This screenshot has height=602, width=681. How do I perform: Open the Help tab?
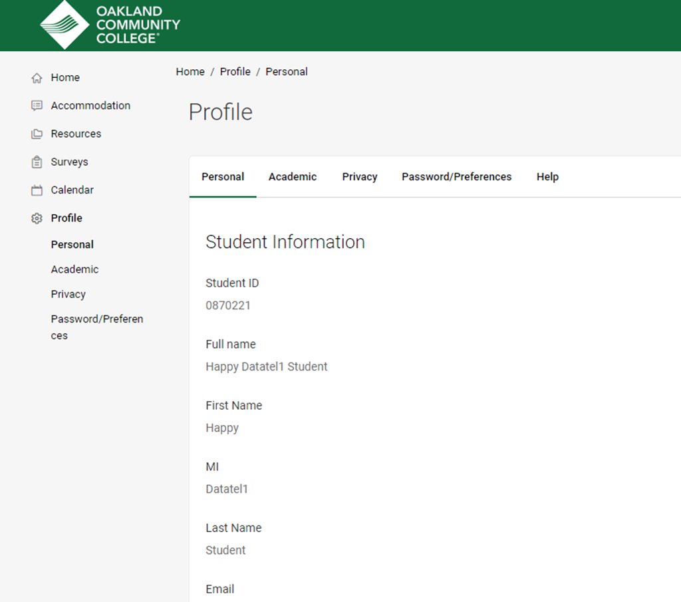coord(547,177)
